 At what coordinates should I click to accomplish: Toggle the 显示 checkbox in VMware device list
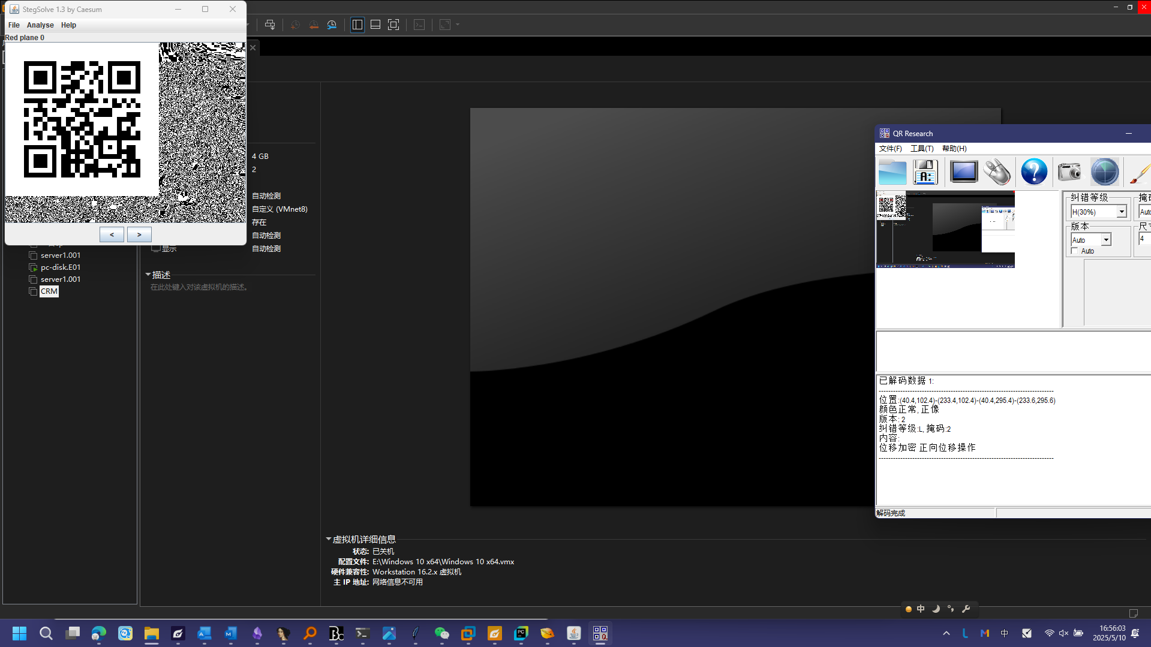point(155,248)
